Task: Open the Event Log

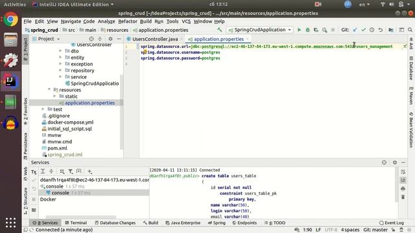Action: coord(392,223)
